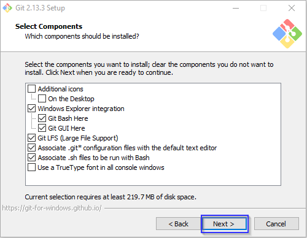Go back with the Back button
Screen dimensions: 307x238
click(178, 224)
